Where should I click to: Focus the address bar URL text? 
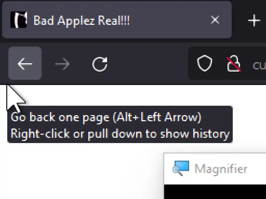259,65
